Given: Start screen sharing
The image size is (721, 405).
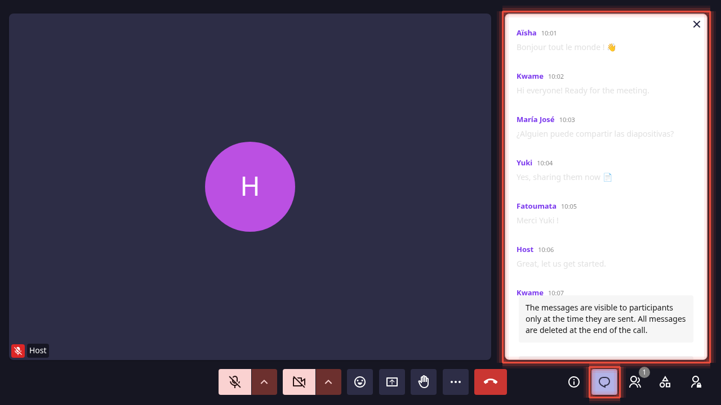Looking at the screenshot, I should (x=392, y=382).
